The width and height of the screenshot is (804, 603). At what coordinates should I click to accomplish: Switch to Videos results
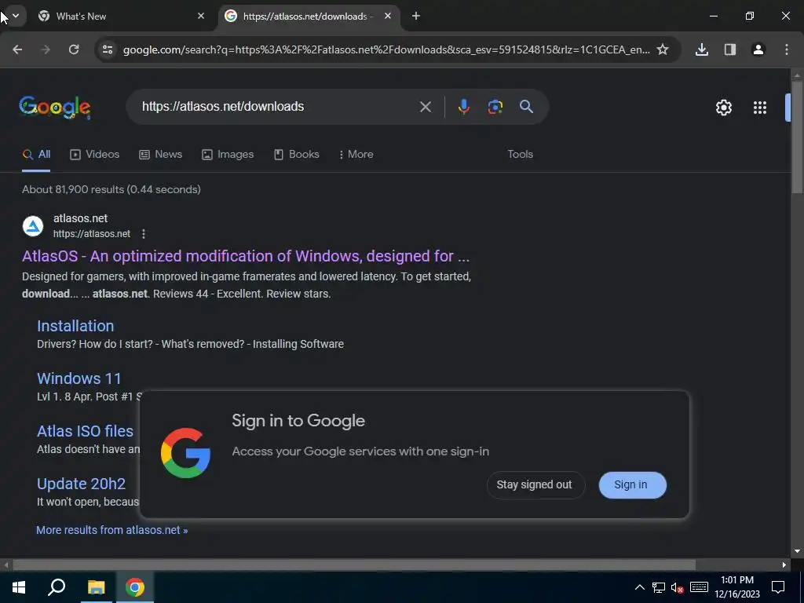[x=95, y=155]
